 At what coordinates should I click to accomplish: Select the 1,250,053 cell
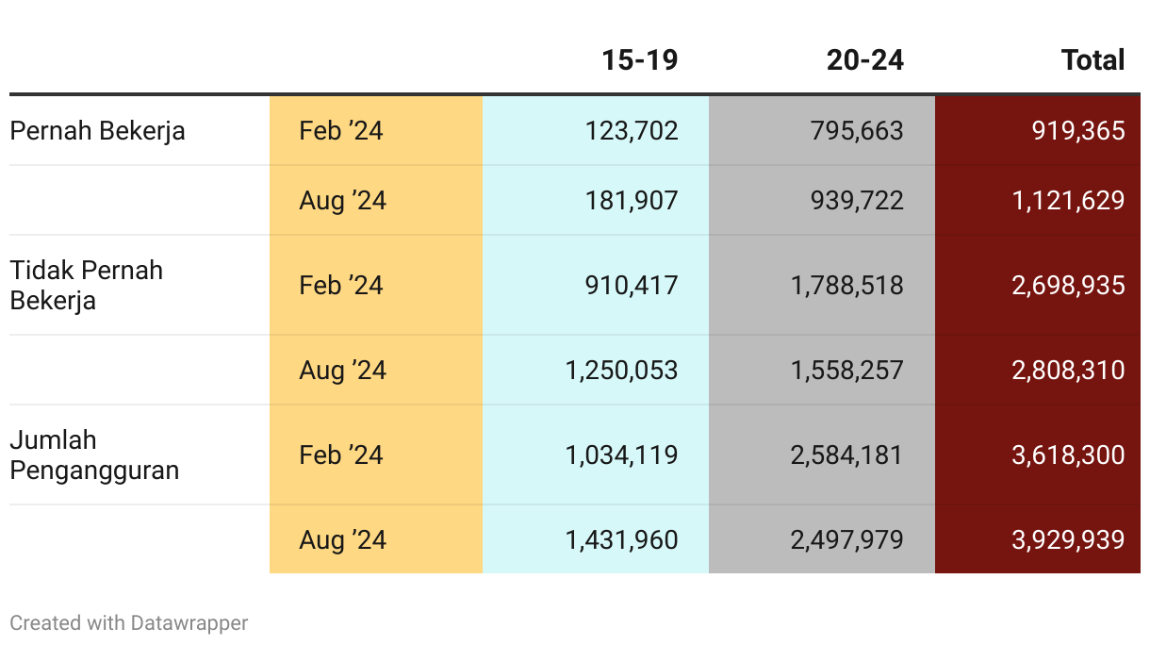click(x=621, y=370)
